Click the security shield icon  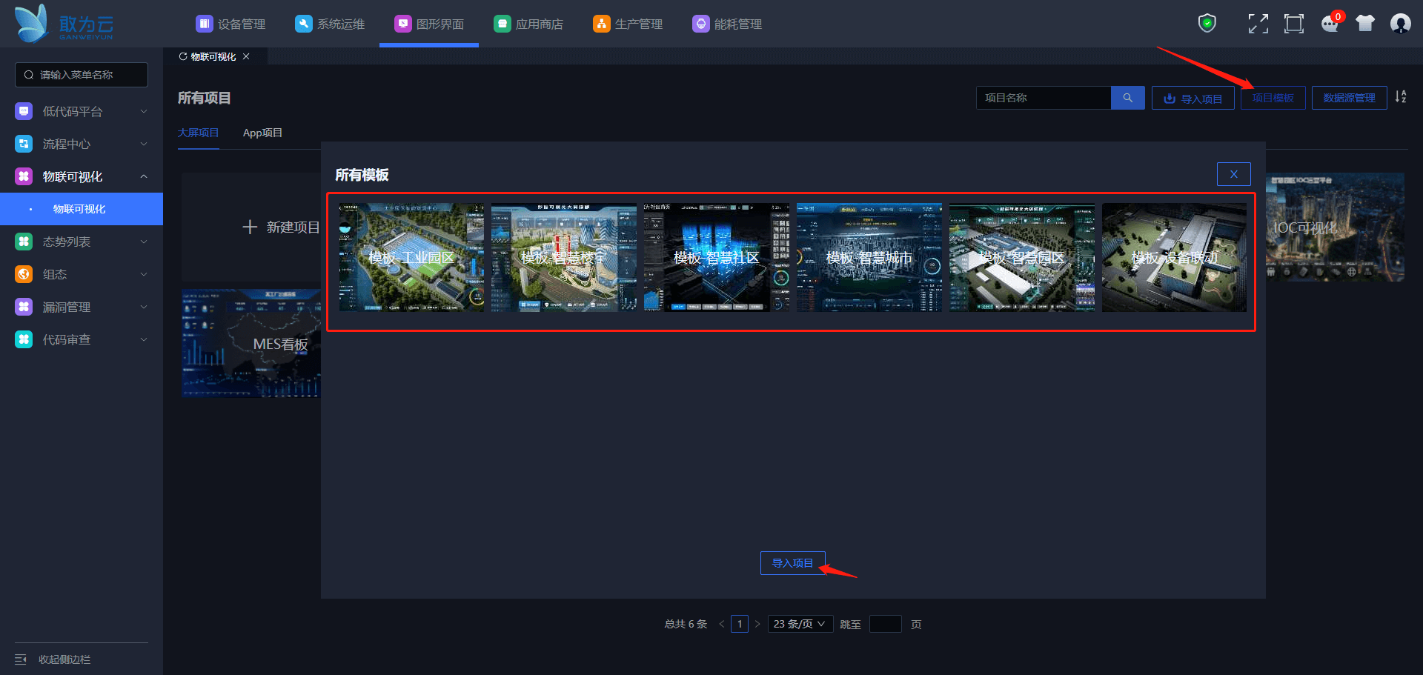[x=1207, y=24]
